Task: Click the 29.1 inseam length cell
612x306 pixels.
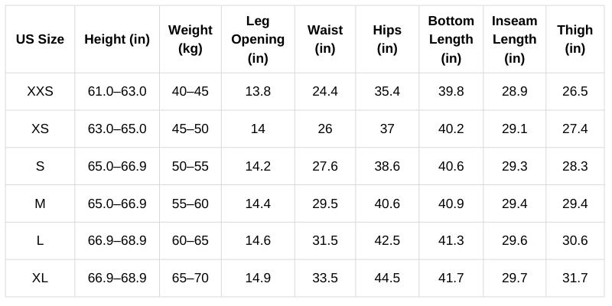Action: [x=515, y=129]
